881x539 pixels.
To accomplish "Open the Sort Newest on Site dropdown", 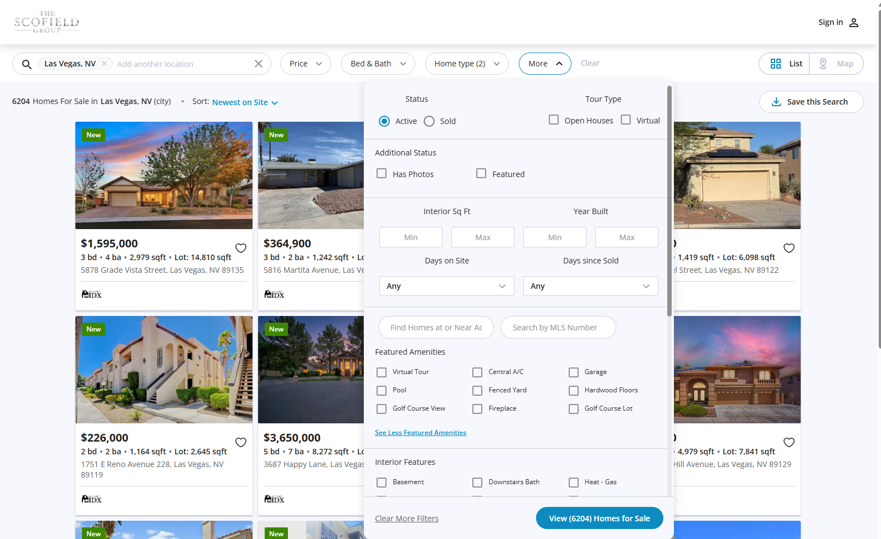I will coord(245,102).
